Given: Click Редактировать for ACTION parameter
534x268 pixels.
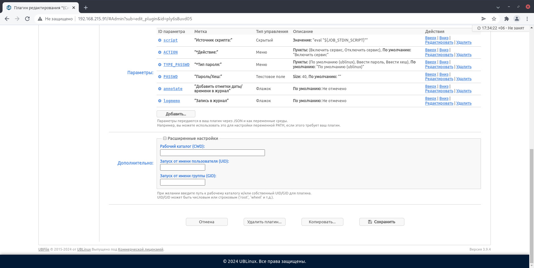Looking at the screenshot, I should tap(439, 55).
